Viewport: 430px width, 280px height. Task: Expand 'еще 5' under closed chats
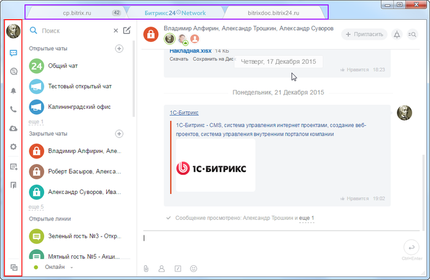pos(36,207)
